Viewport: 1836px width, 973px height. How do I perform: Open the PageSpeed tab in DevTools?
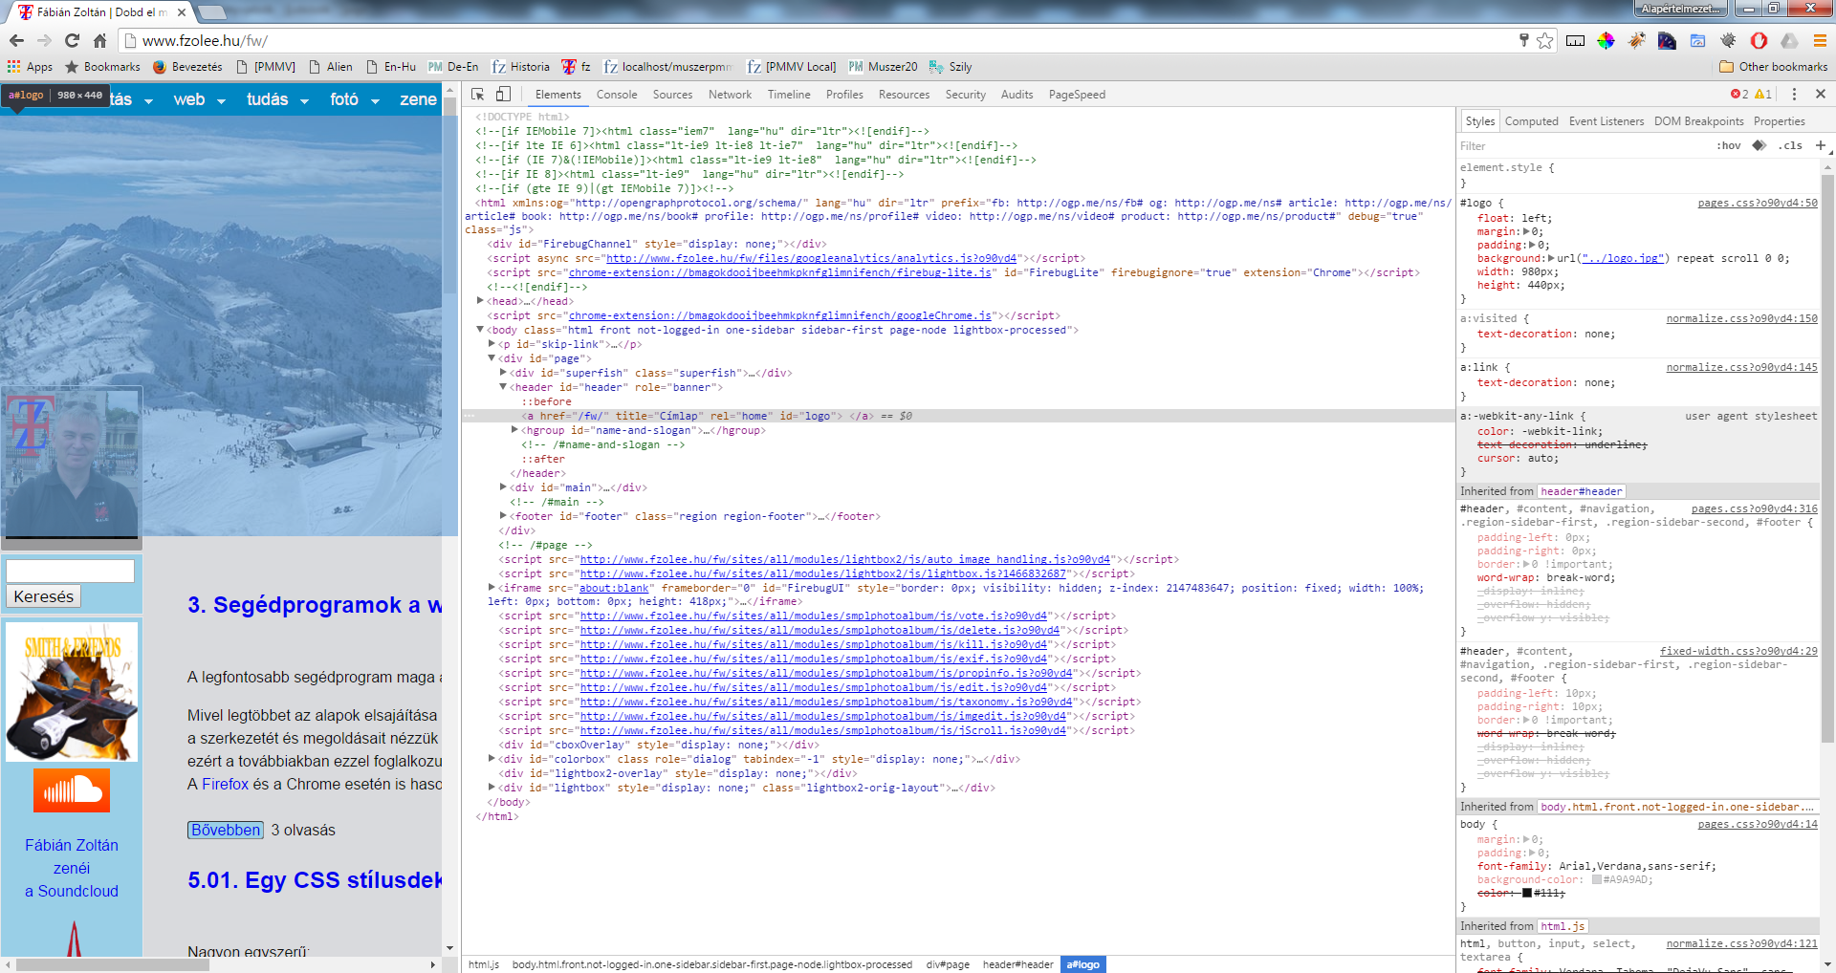point(1077,95)
